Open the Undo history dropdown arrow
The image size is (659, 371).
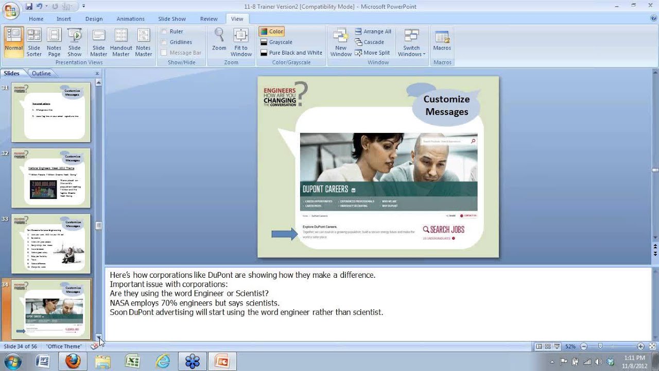[46, 6]
